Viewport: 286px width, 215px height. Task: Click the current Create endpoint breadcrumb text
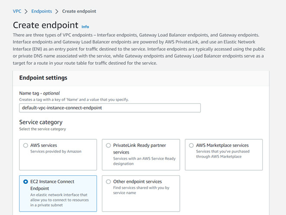point(79,11)
